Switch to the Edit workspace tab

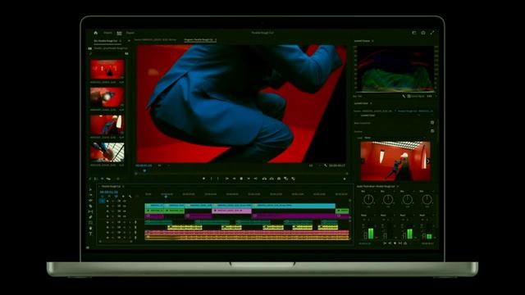tap(119, 33)
